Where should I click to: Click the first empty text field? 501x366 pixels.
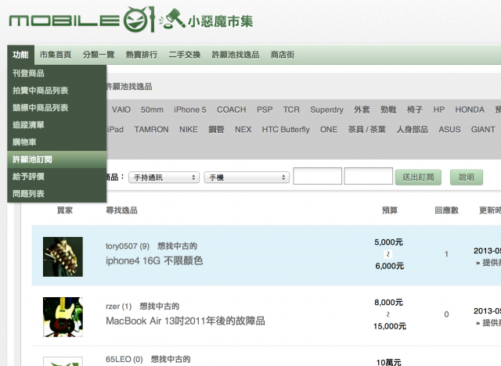coord(317,176)
